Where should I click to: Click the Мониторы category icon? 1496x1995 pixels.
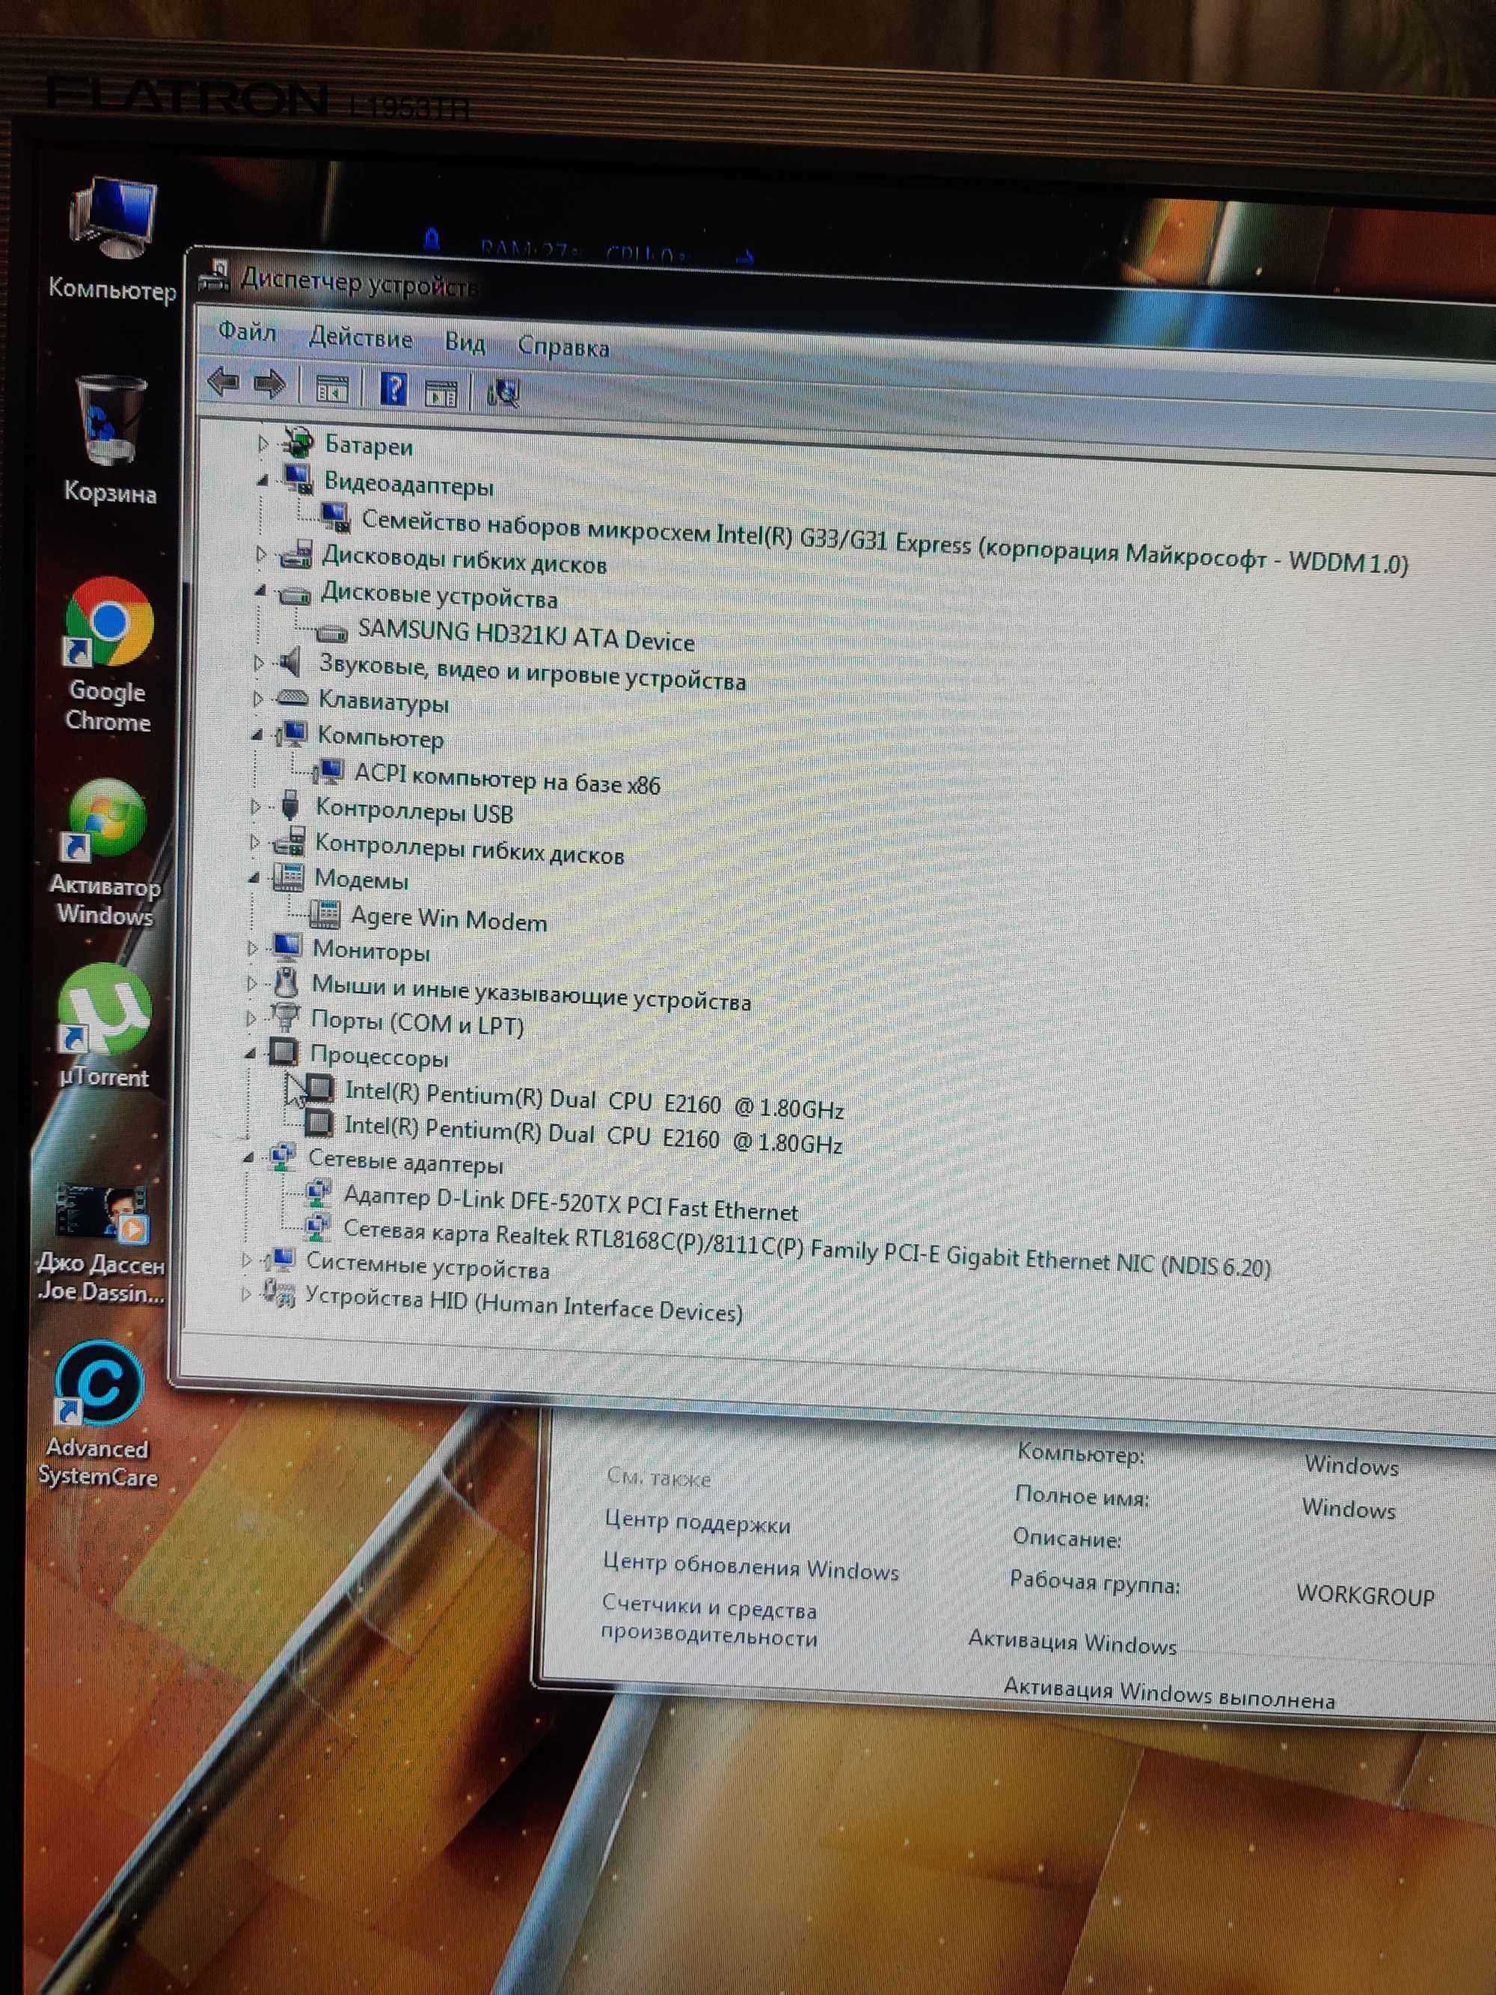(x=286, y=946)
